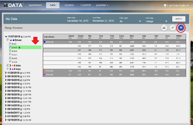Image resolution: width=193 pixels, height=125 pixels.
Task: Click the Offline Yards column header
Action: click(x=179, y=37)
